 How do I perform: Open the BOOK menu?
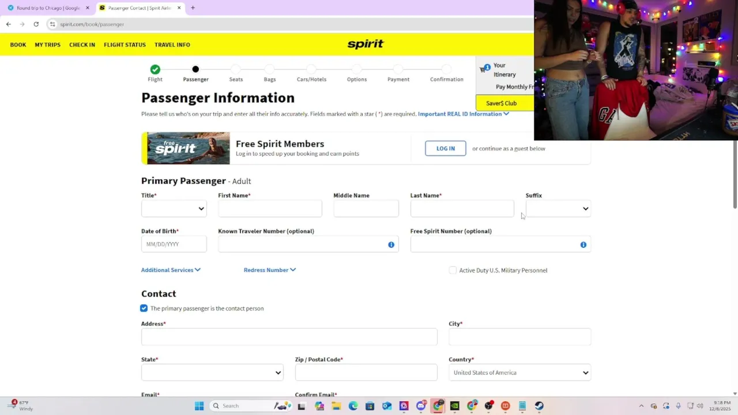[18, 44]
